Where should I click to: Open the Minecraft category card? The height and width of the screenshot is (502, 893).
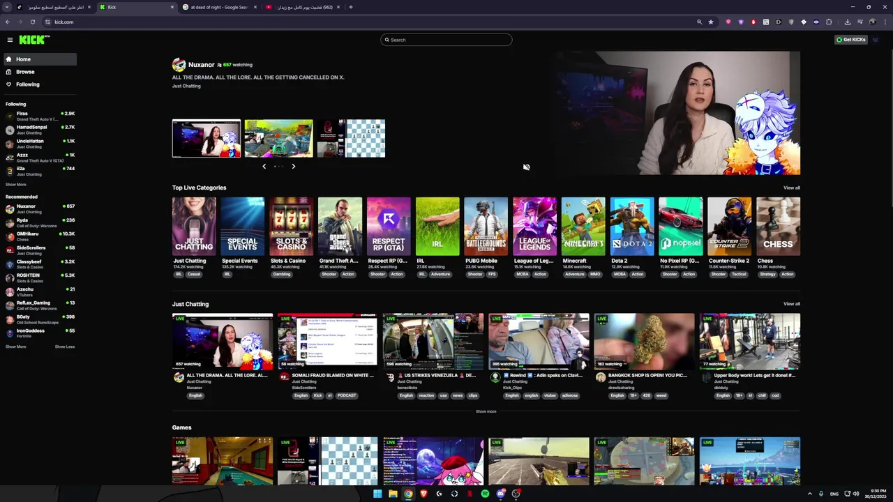pyautogui.click(x=583, y=226)
